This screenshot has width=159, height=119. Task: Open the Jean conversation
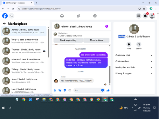coord(24,81)
